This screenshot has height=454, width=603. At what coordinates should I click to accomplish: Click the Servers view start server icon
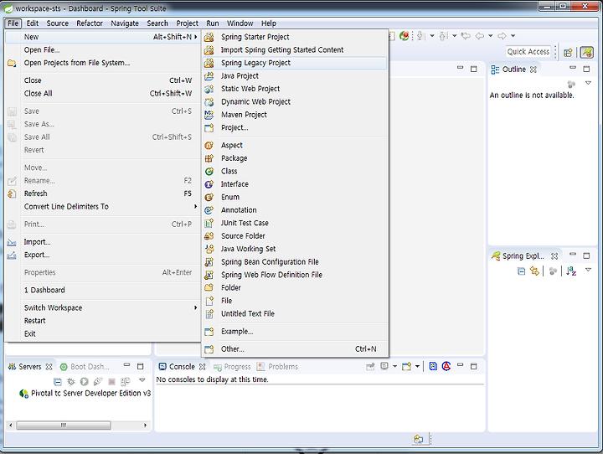[85, 382]
